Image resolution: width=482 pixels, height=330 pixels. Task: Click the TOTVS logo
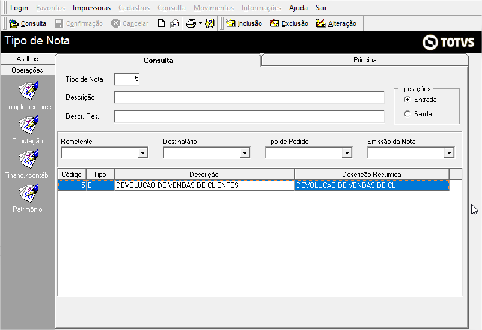(x=448, y=42)
